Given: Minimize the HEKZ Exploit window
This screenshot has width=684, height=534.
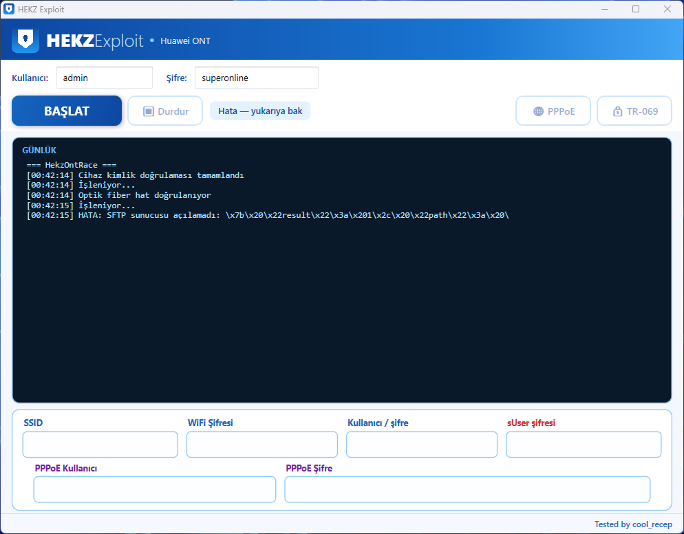Looking at the screenshot, I should click(605, 9).
